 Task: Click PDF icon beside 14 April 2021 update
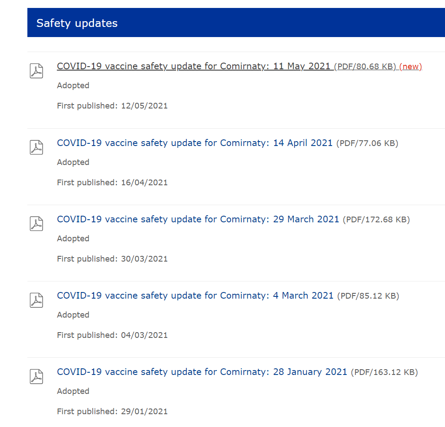pos(36,147)
